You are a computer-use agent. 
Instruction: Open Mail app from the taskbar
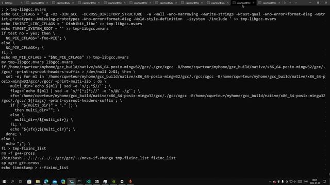point(55,181)
